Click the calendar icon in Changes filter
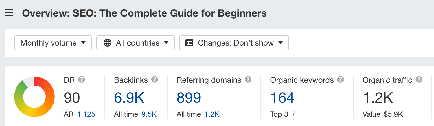 click(x=189, y=43)
